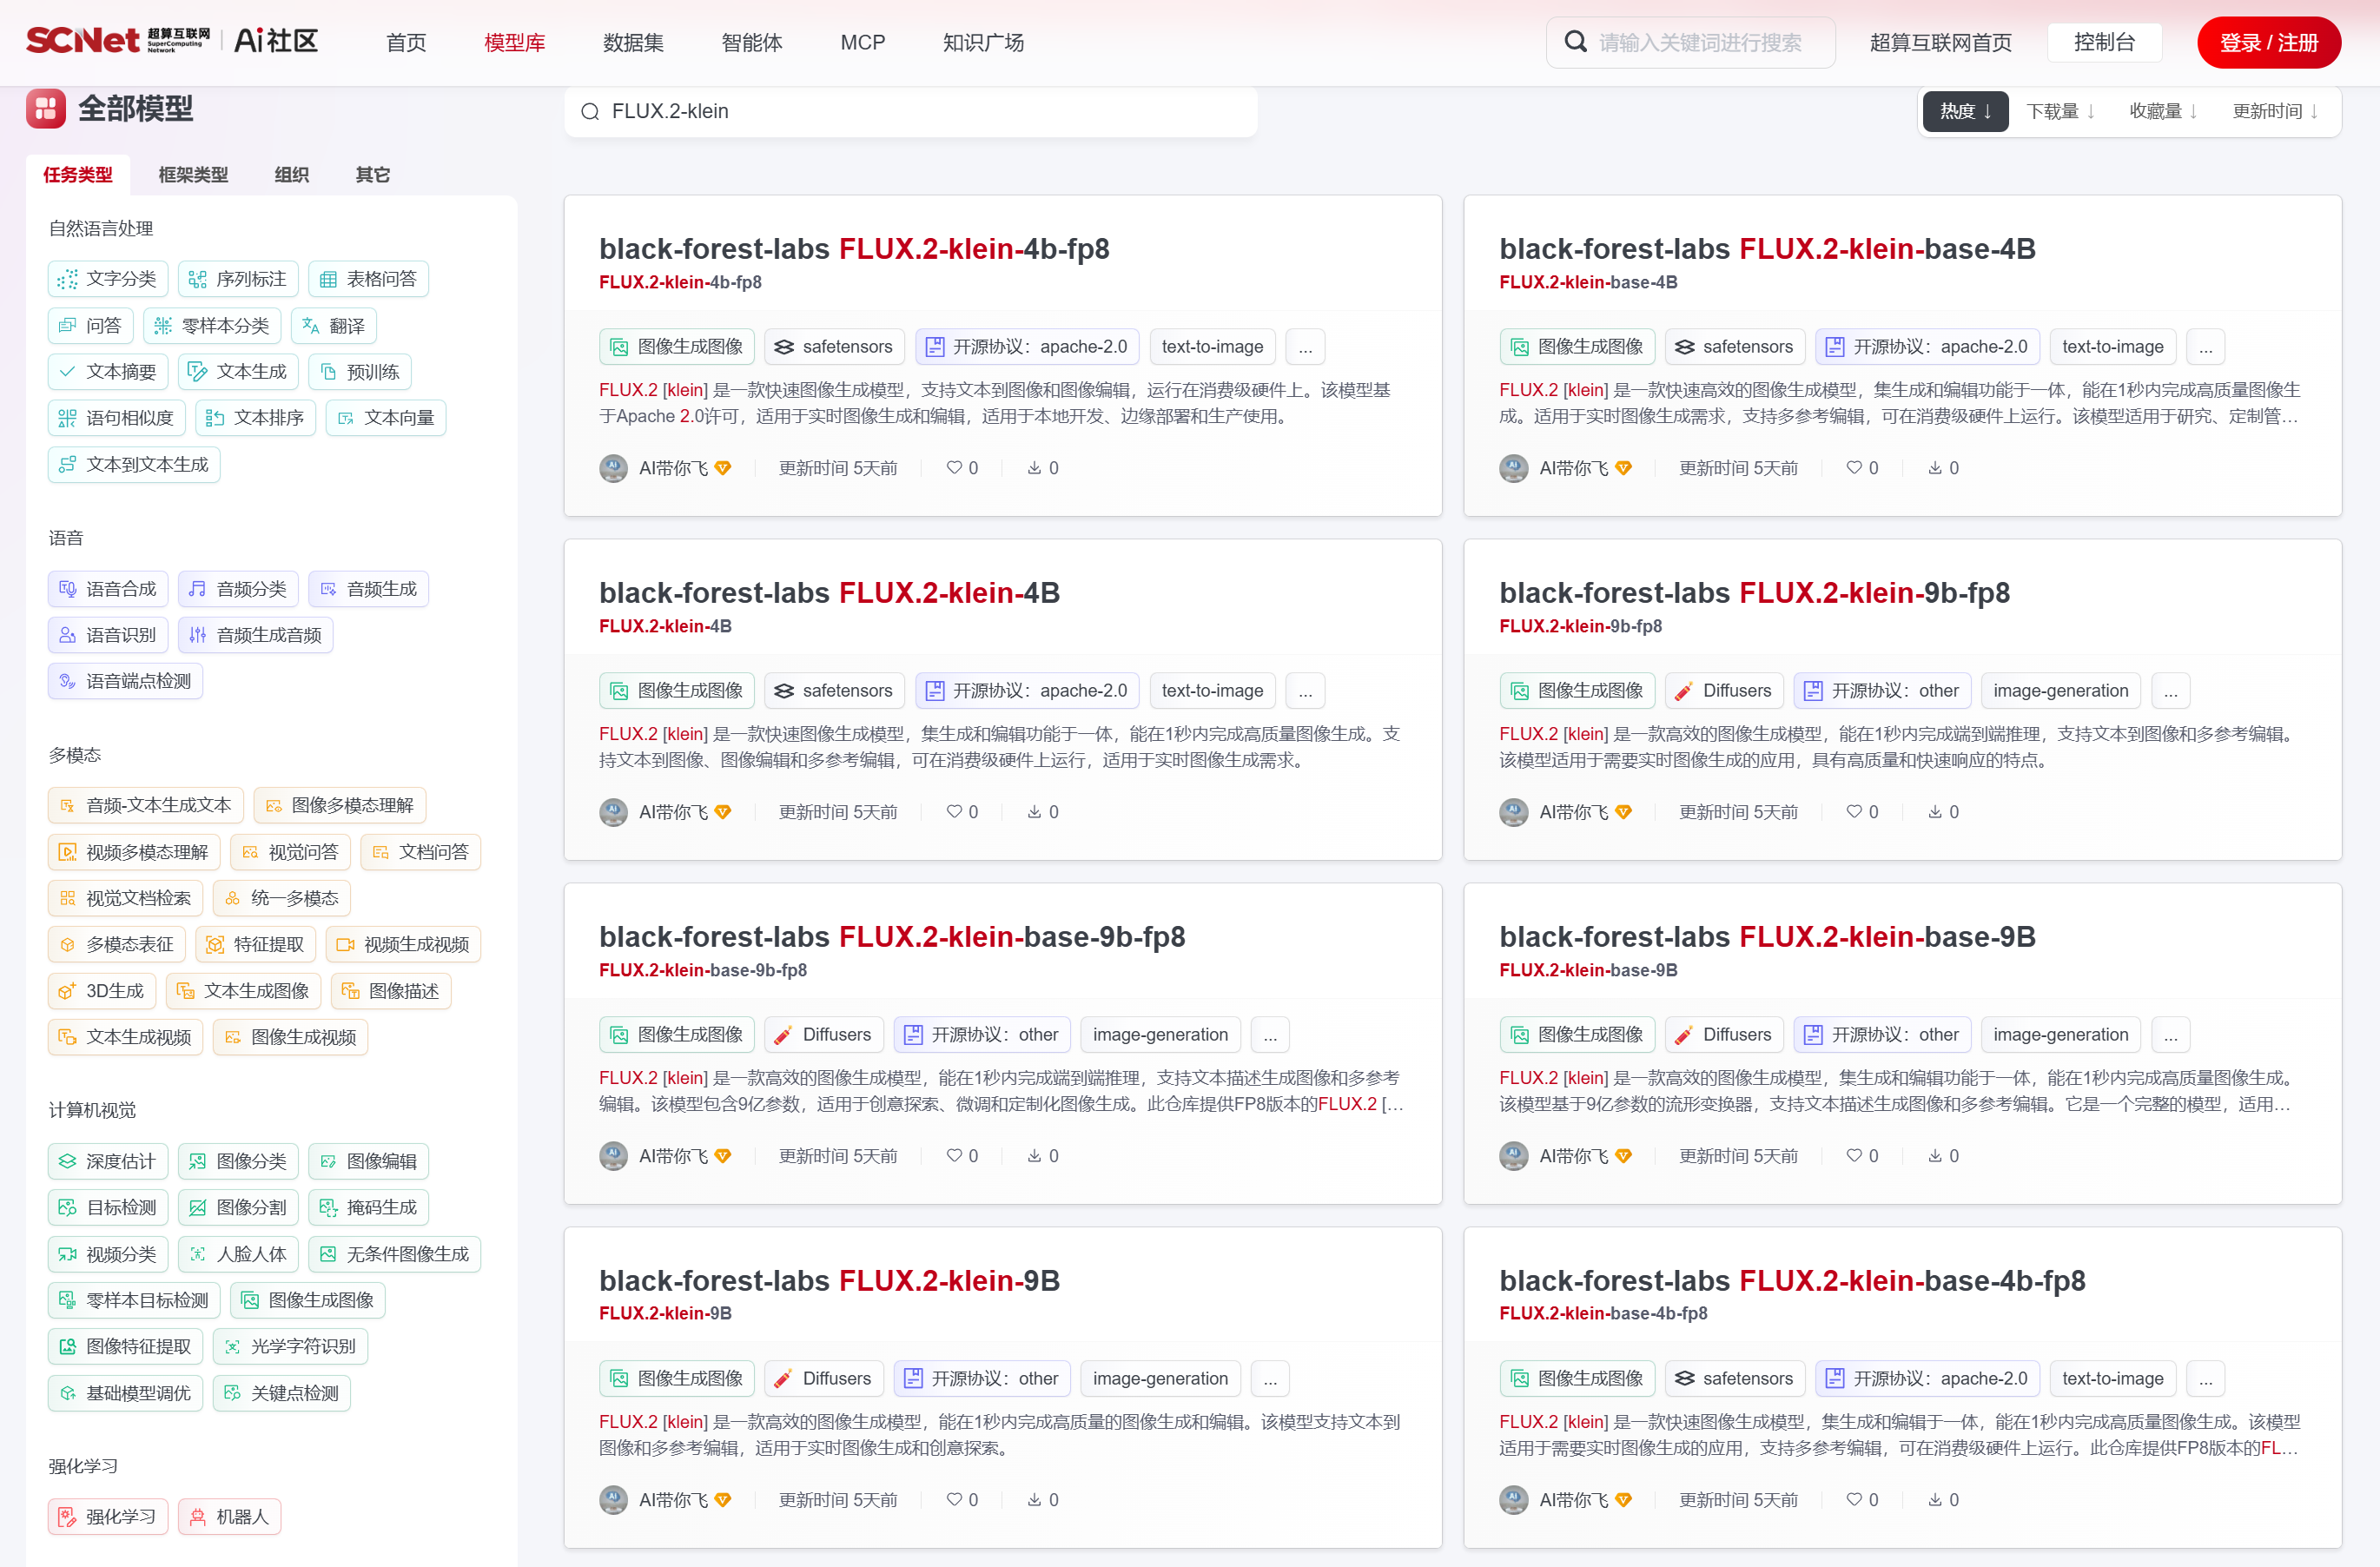
Task: Sort by 下载量 descending
Action: (2060, 111)
